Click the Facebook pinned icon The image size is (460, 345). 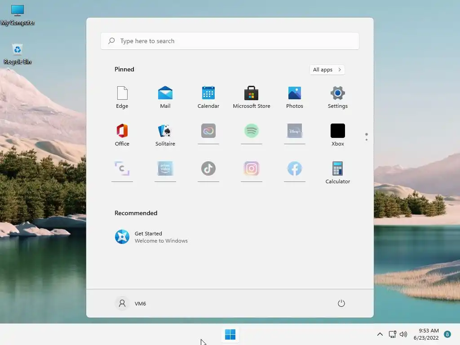295,169
